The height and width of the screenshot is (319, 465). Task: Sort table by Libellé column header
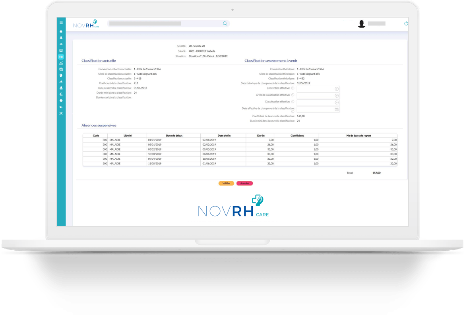click(x=128, y=135)
